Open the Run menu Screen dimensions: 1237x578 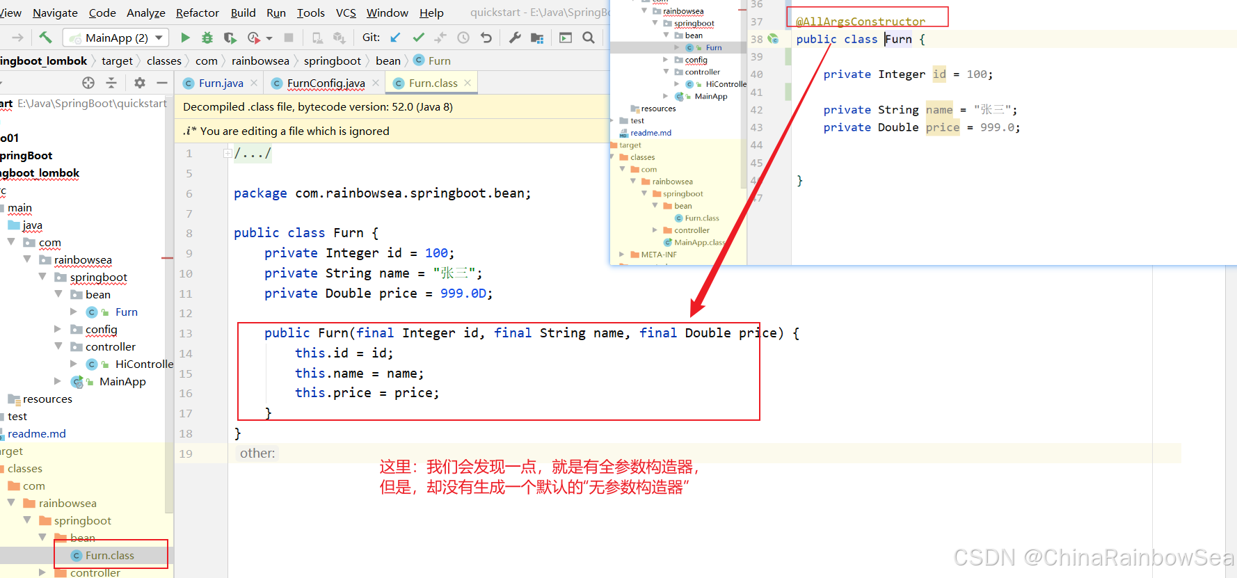276,13
